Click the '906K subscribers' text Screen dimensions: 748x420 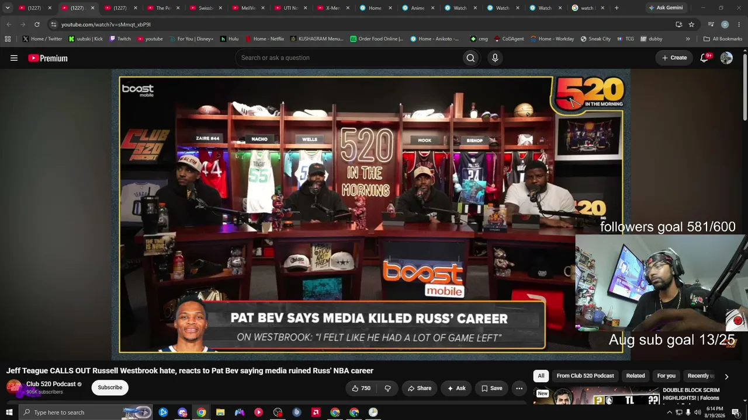pyautogui.click(x=44, y=392)
